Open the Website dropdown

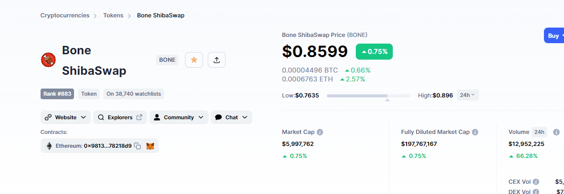tap(66, 117)
